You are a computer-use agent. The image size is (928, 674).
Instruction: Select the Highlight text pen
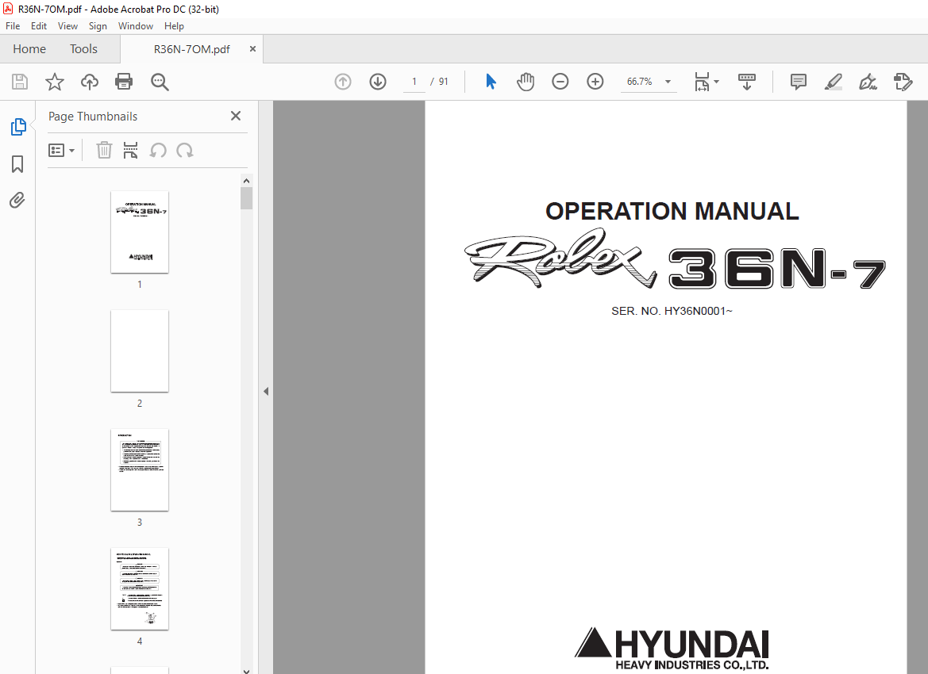[834, 82]
